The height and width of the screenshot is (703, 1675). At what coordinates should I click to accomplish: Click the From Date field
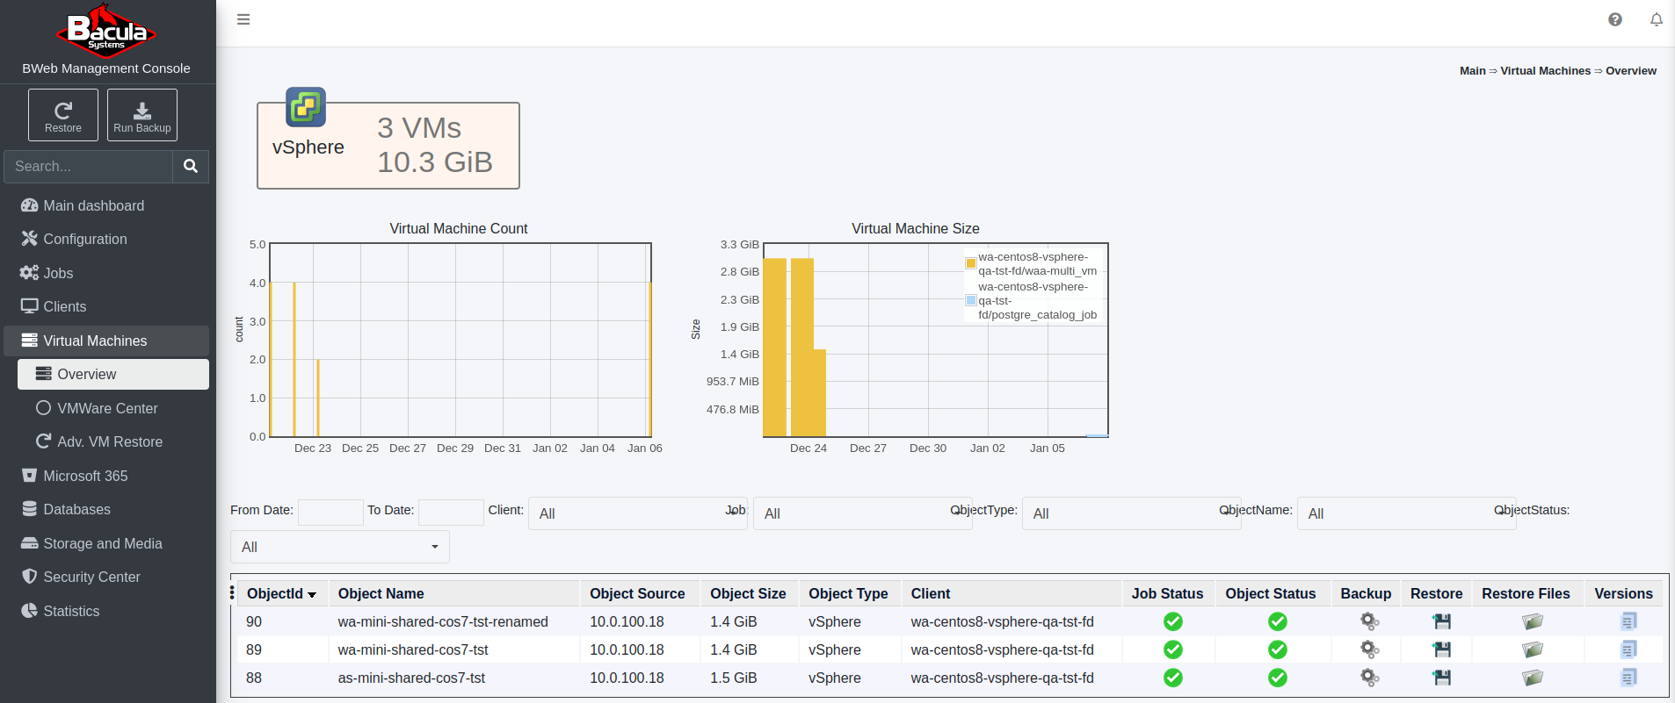(330, 513)
